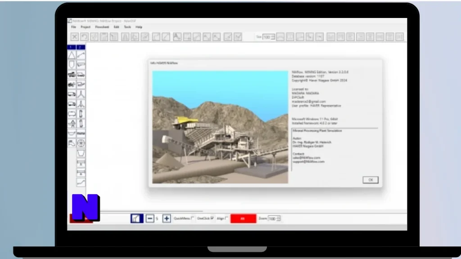Image resolution: width=461 pixels, height=259 pixels.
Task: Click 'Microsoft Windows 11 Pro, 64bit' text
Action: point(315,119)
